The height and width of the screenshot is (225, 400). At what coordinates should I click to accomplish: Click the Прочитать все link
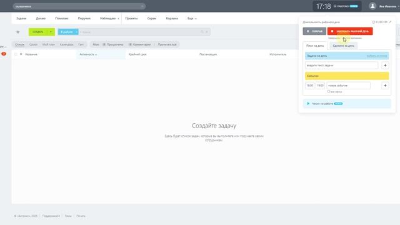(x=167, y=44)
